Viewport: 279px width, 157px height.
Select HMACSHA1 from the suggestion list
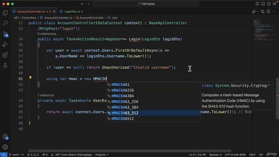point(153,85)
